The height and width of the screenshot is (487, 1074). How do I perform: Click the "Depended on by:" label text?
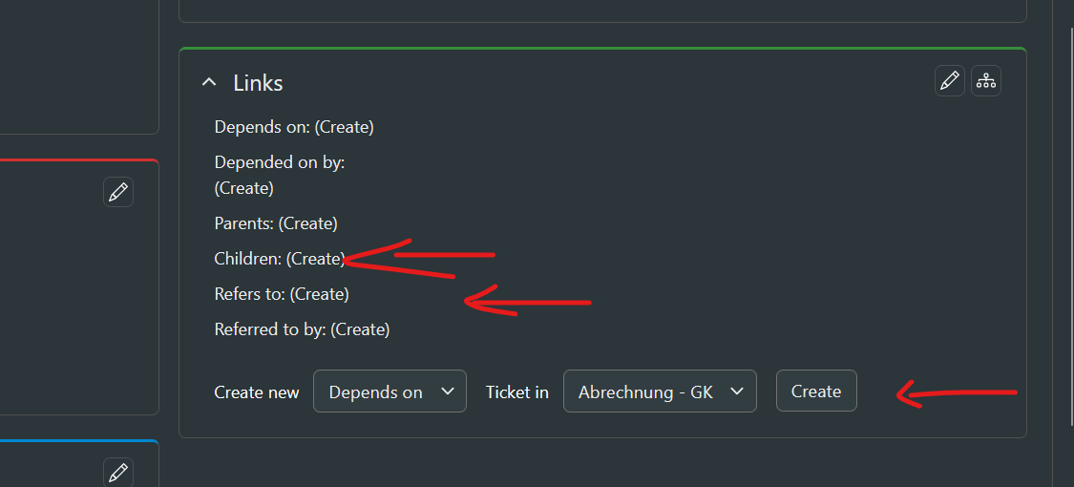click(x=279, y=162)
